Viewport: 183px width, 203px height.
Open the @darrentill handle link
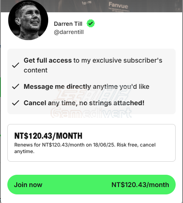[x=69, y=32]
